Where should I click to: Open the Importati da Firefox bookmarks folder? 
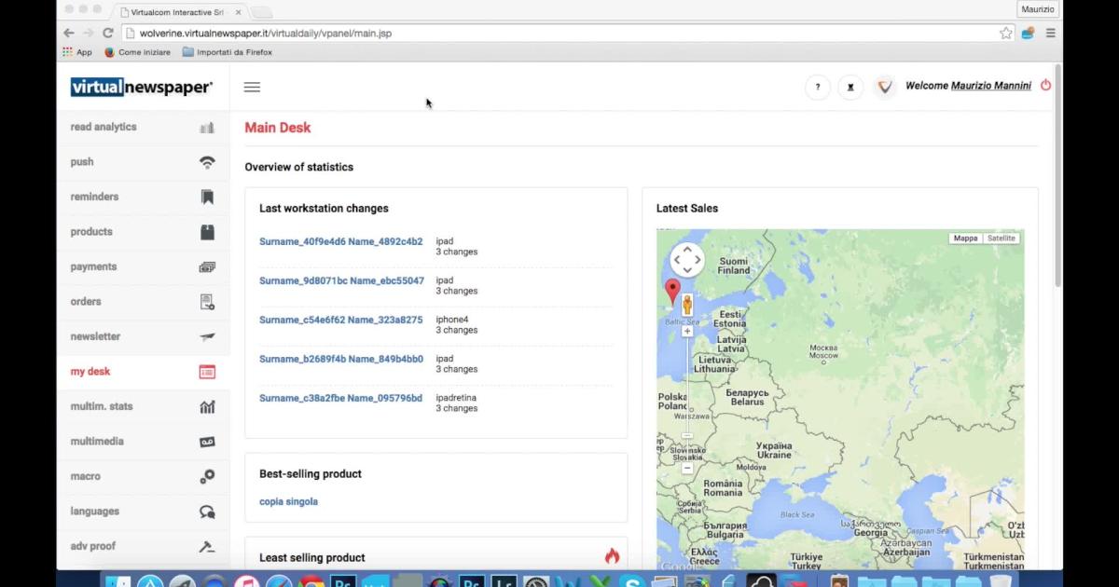(228, 52)
